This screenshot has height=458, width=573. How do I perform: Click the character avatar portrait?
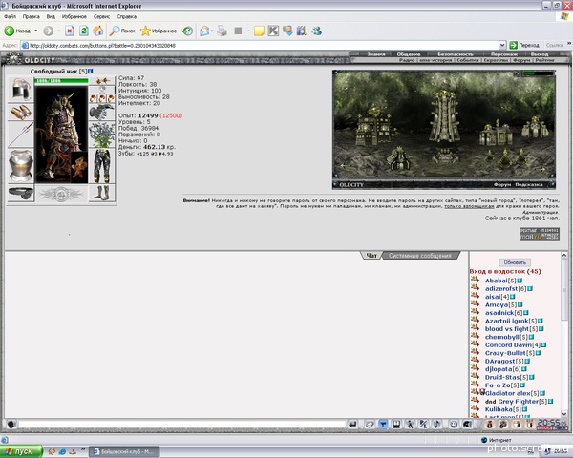click(61, 134)
